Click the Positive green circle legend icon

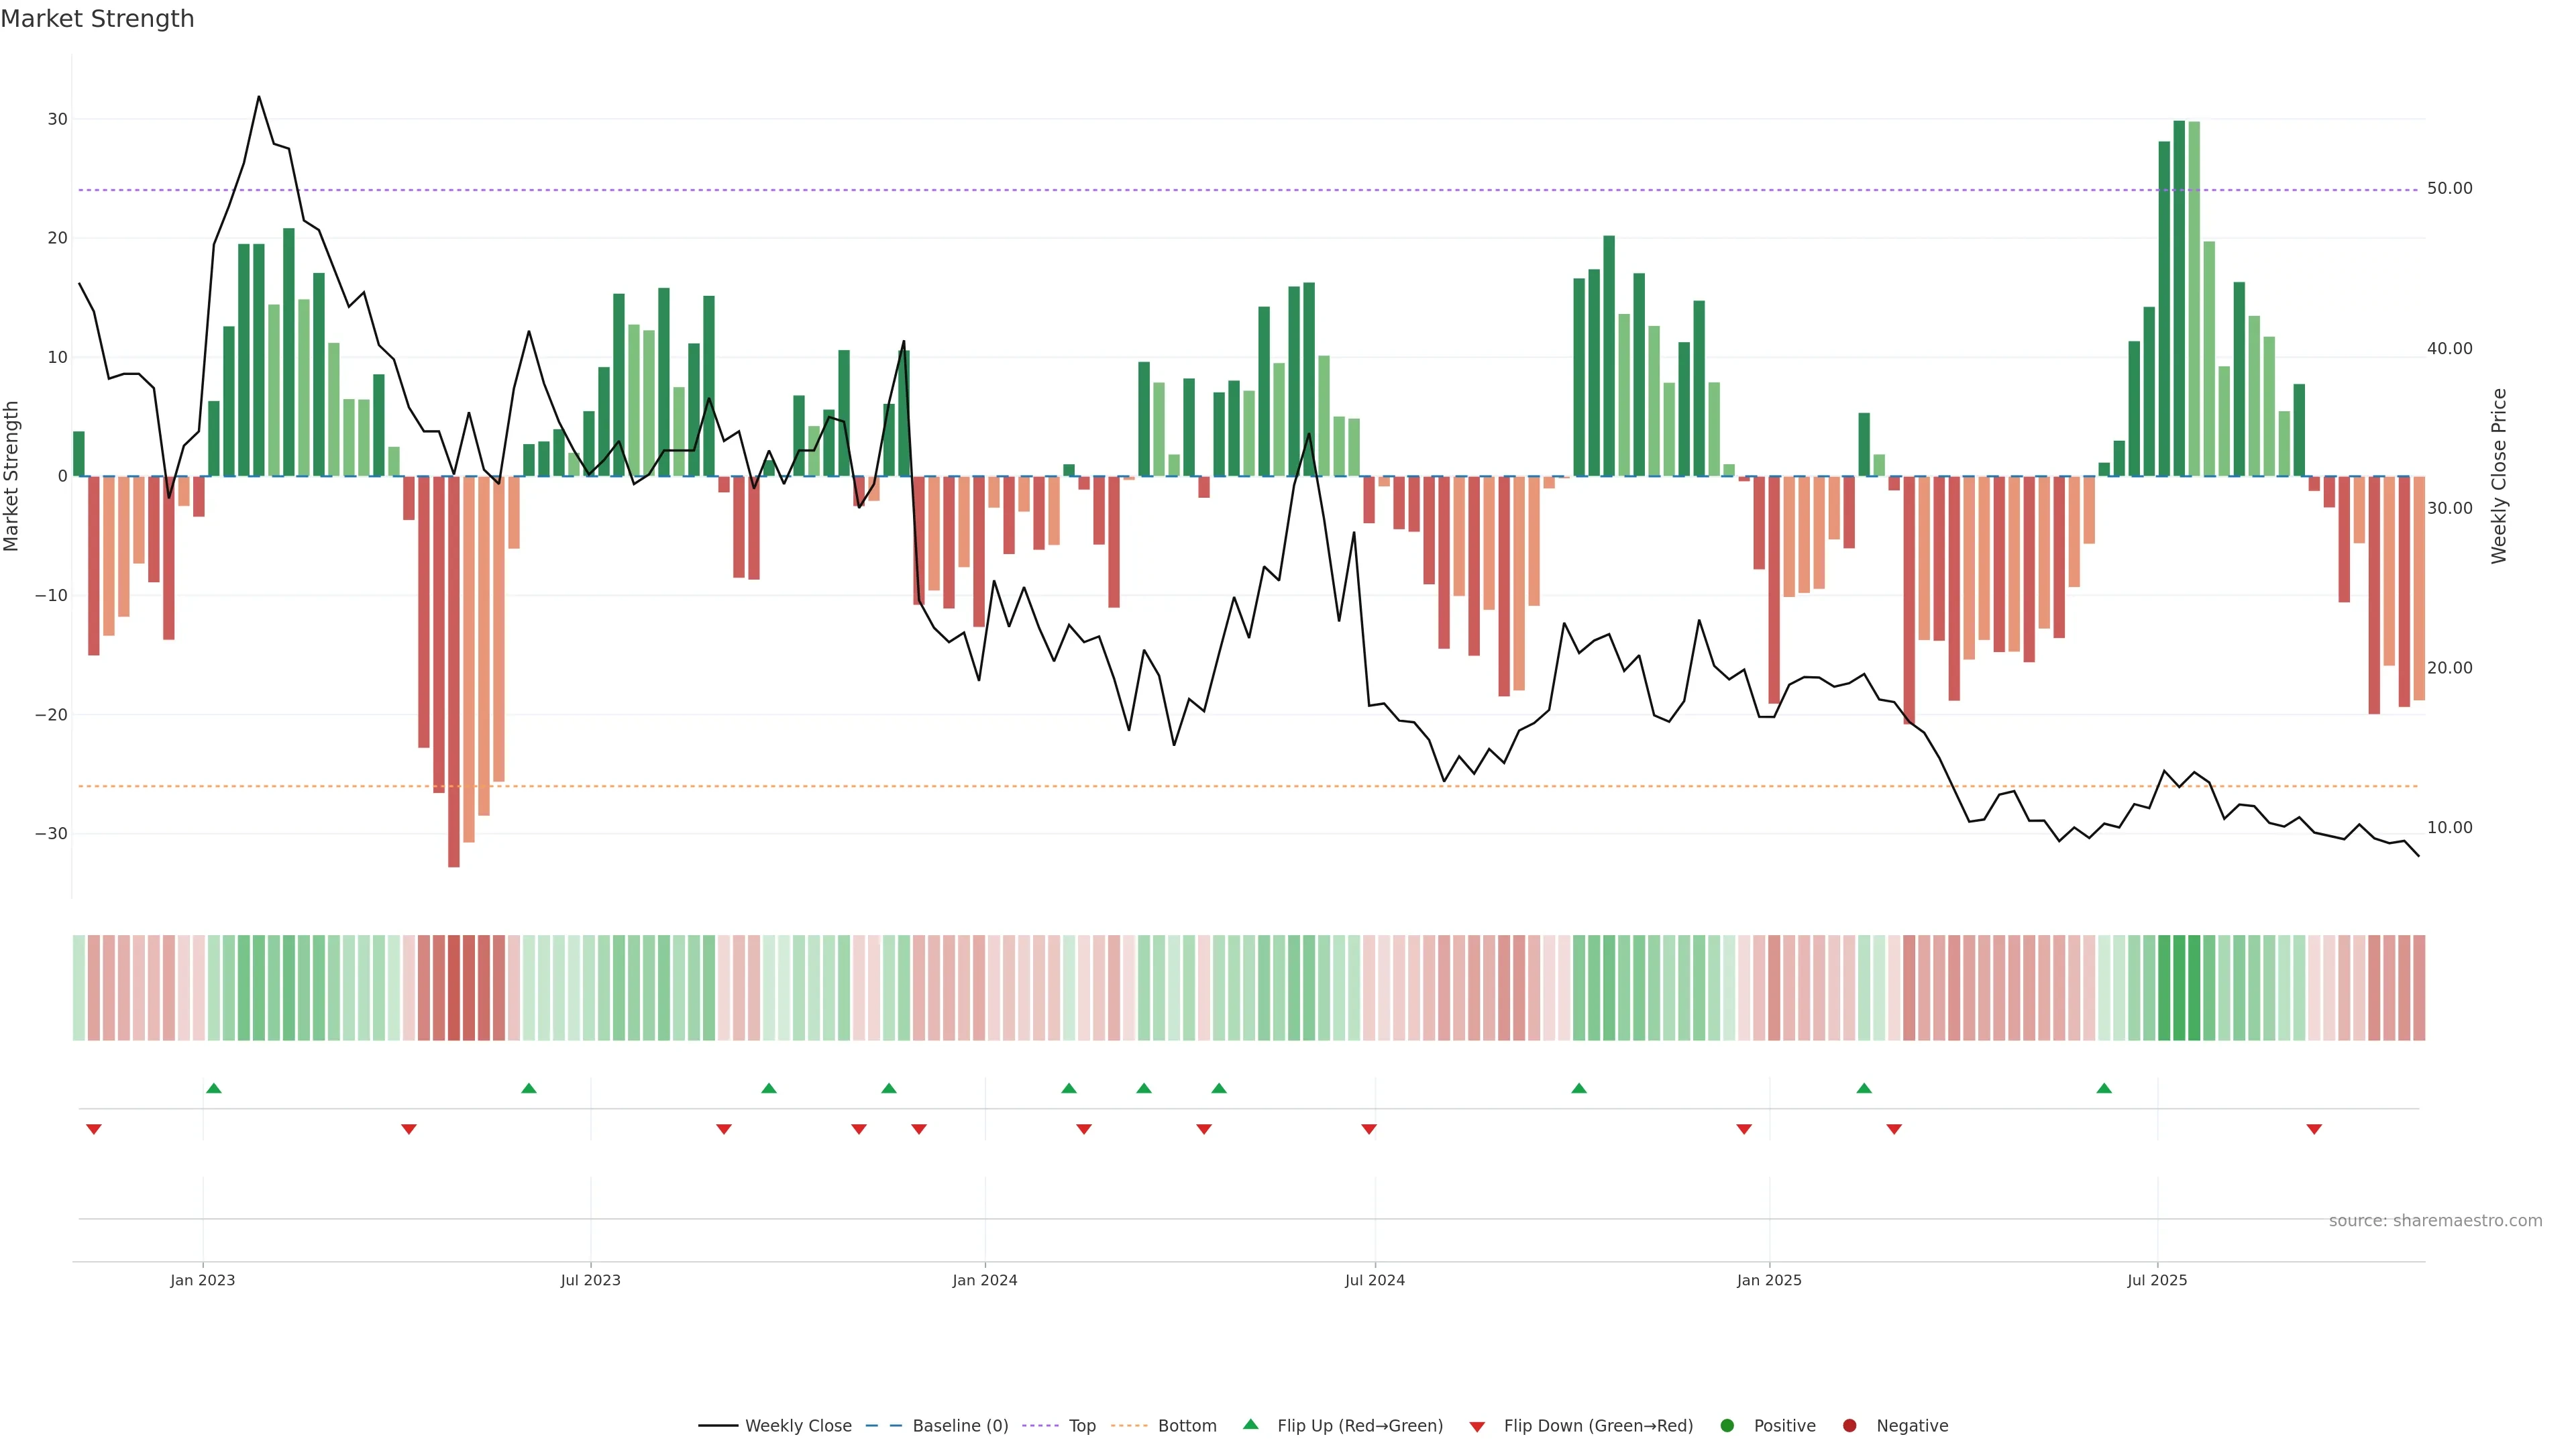tap(1727, 1426)
